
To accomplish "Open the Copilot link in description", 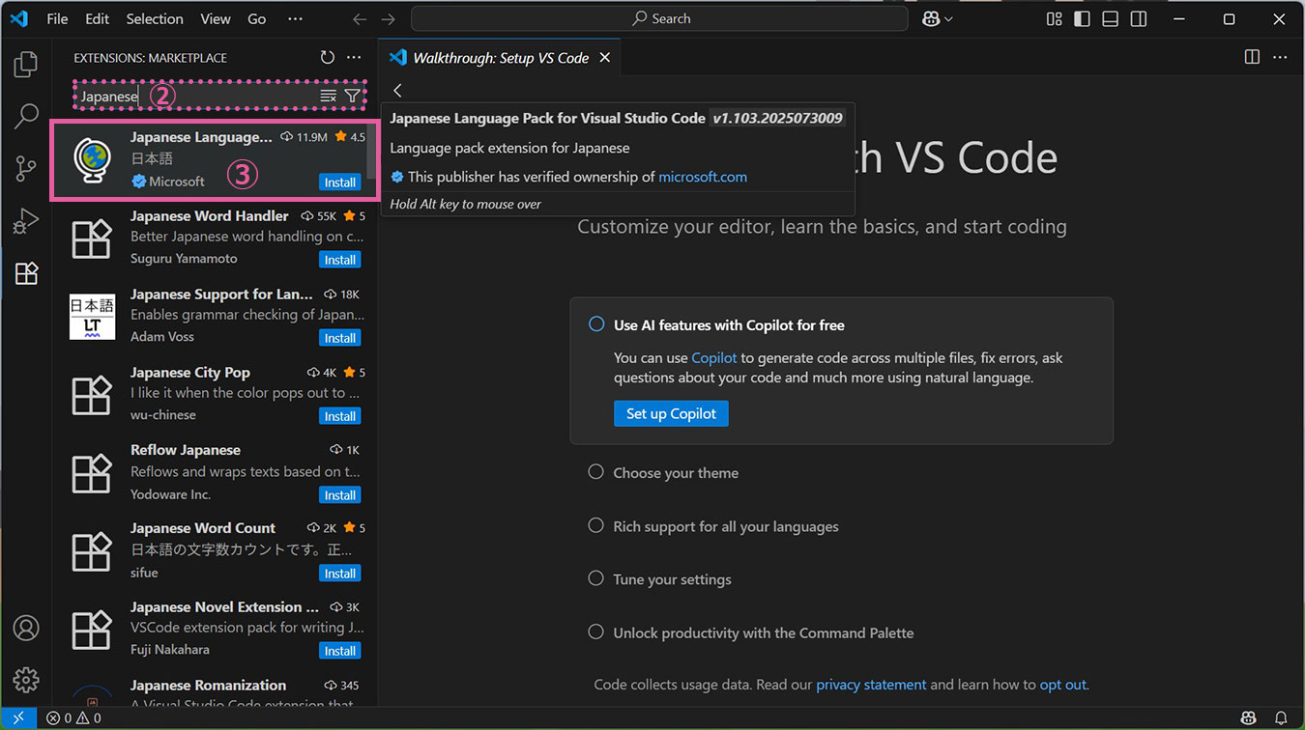I will coord(714,357).
